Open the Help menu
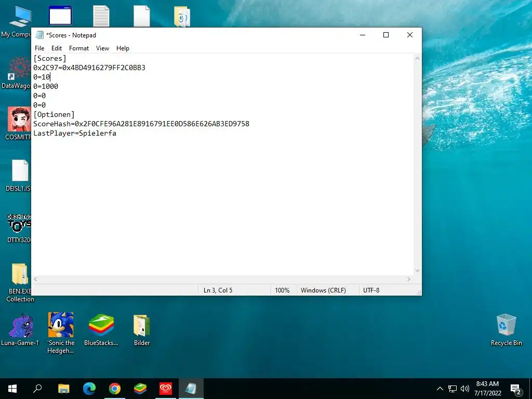 tap(123, 48)
